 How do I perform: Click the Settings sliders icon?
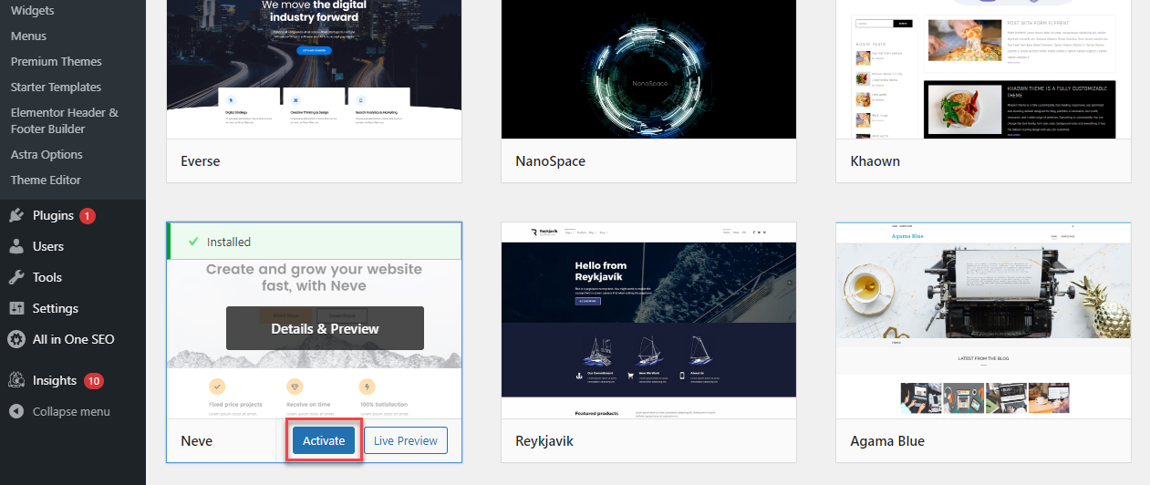click(16, 308)
